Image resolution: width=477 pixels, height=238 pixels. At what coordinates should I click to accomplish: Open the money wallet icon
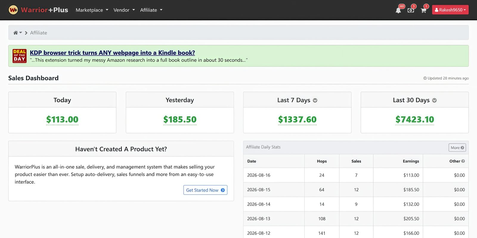(411, 10)
